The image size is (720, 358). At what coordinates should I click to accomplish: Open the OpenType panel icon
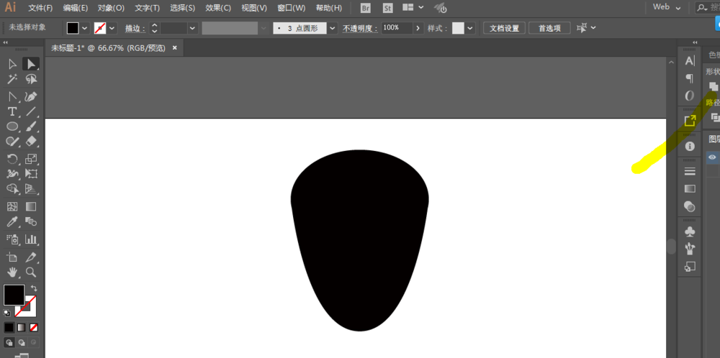(690, 96)
